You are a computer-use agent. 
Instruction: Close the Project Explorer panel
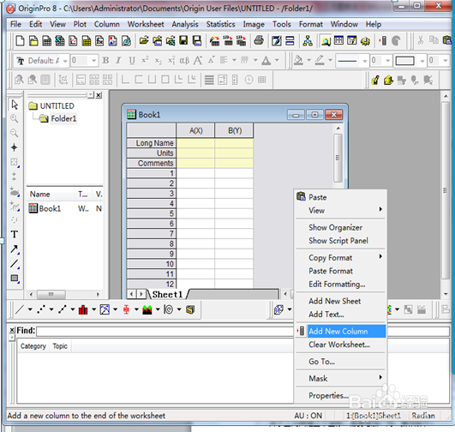click(x=99, y=95)
